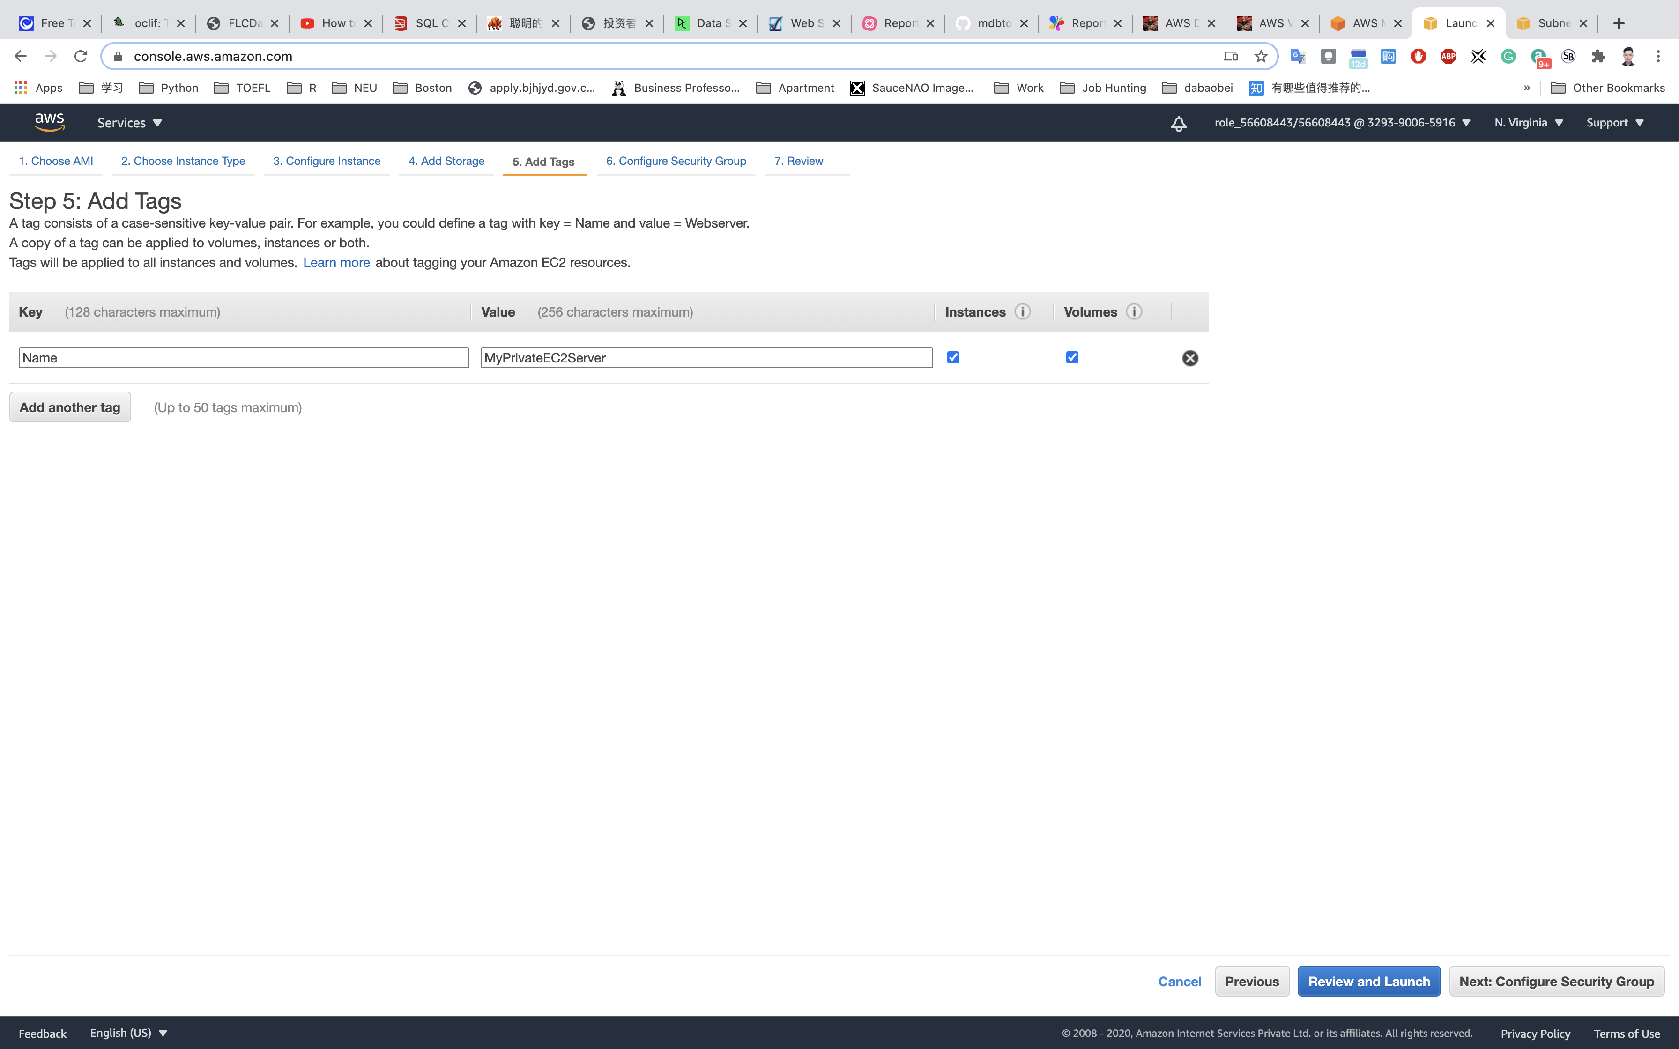
Task: Click the AWS notifications bell icon
Action: [x=1178, y=124]
